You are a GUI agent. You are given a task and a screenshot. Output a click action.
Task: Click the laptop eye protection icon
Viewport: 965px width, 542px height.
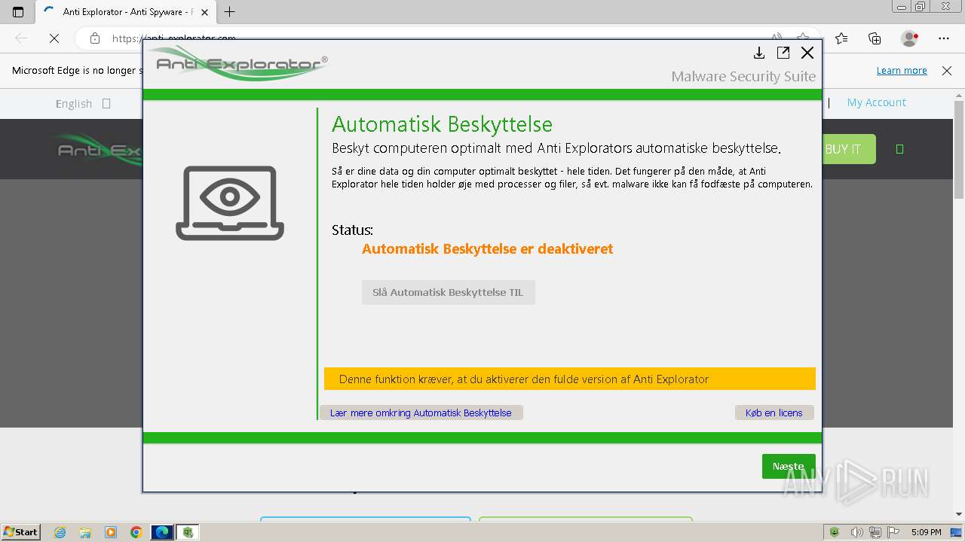coord(230,203)
